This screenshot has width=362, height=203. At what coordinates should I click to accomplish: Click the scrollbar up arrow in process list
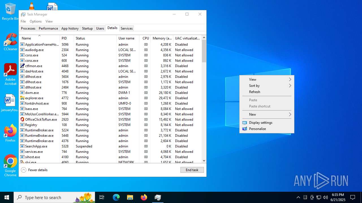pos(204,38)
